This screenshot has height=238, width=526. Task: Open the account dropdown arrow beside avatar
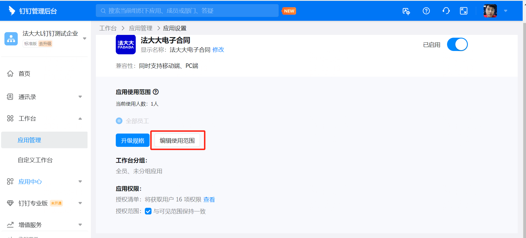(506, 11)
